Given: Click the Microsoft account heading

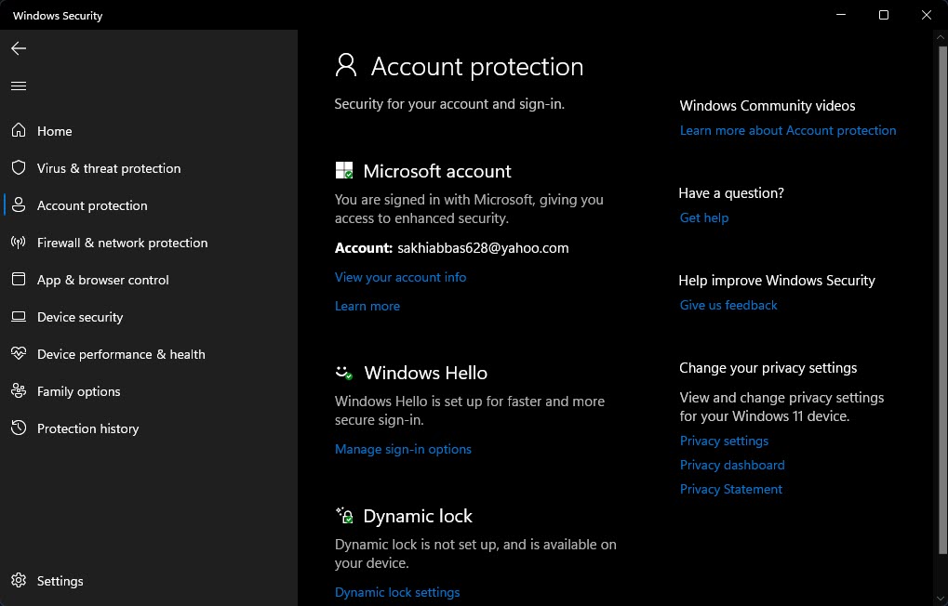Looking at the screenshot, I should click(437, 171).
